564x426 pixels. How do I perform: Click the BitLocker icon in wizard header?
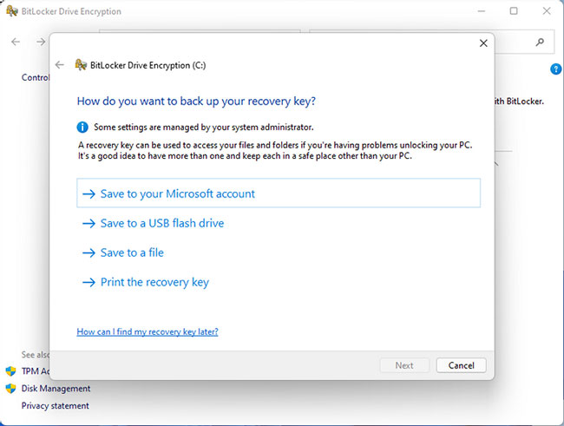coord(81,65)
